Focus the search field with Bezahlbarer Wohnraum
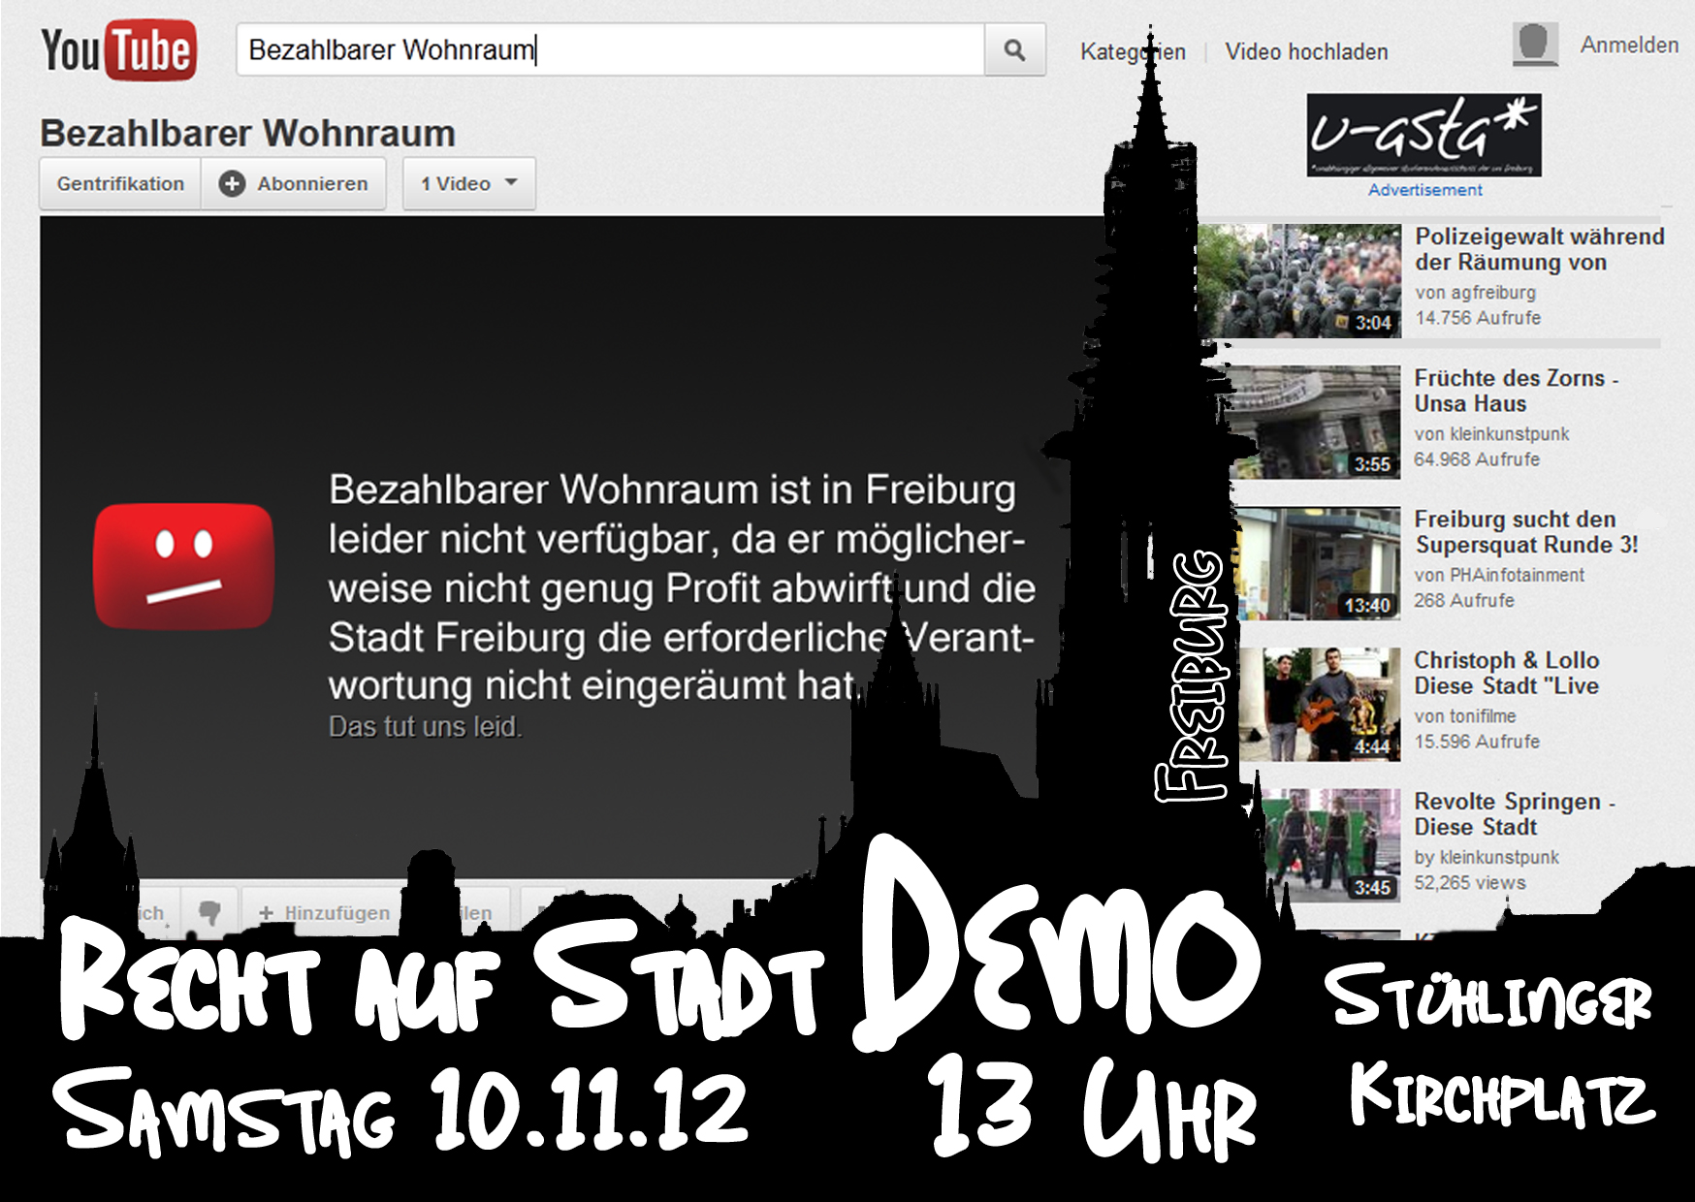 pyautogui.click(x=611, y=50)
